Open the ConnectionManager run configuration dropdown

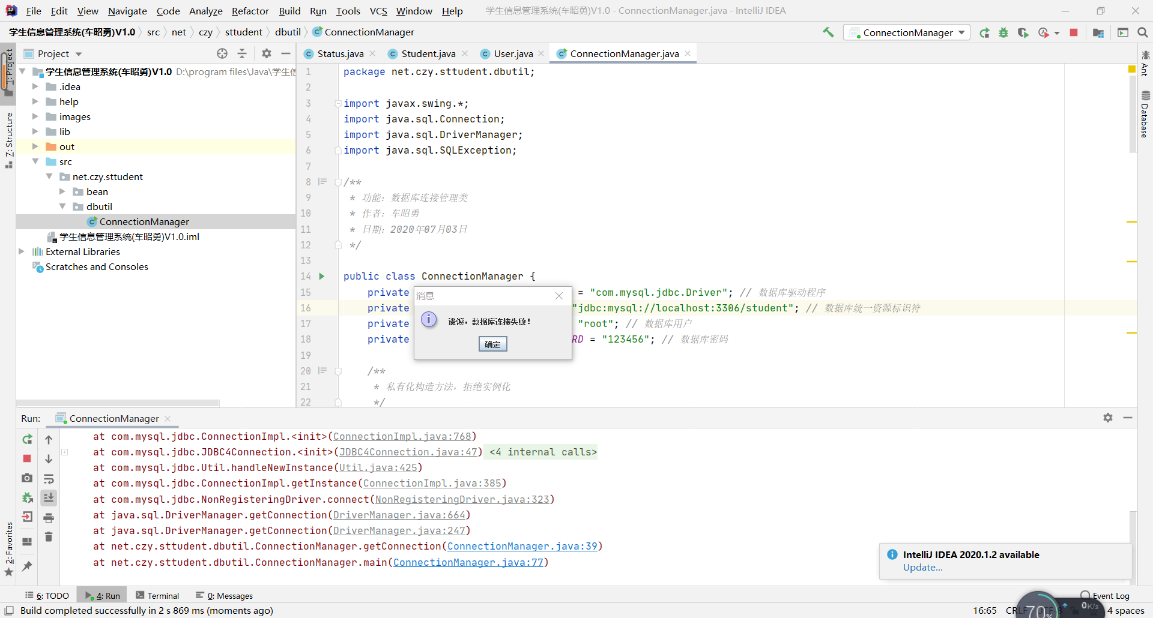(906, 32)
